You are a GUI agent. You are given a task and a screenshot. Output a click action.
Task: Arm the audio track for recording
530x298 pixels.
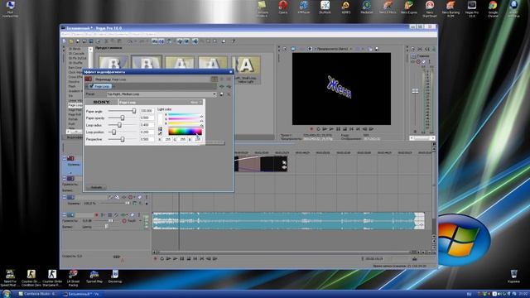[97, 214]
